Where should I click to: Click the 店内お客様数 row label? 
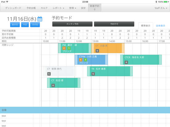9,38
